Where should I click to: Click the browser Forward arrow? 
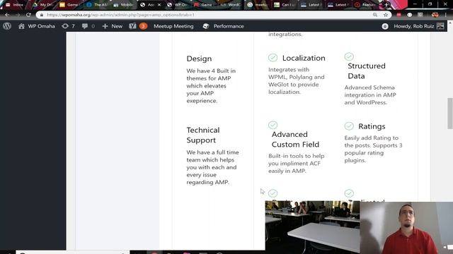[x=18, y=15]
